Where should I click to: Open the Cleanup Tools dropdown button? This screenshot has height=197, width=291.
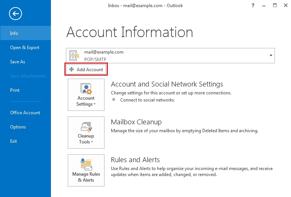[x=86, y=133]
